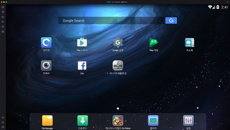Open recent apps from sidebar bottom icon

pyautogui.click(x=3, y=127)
